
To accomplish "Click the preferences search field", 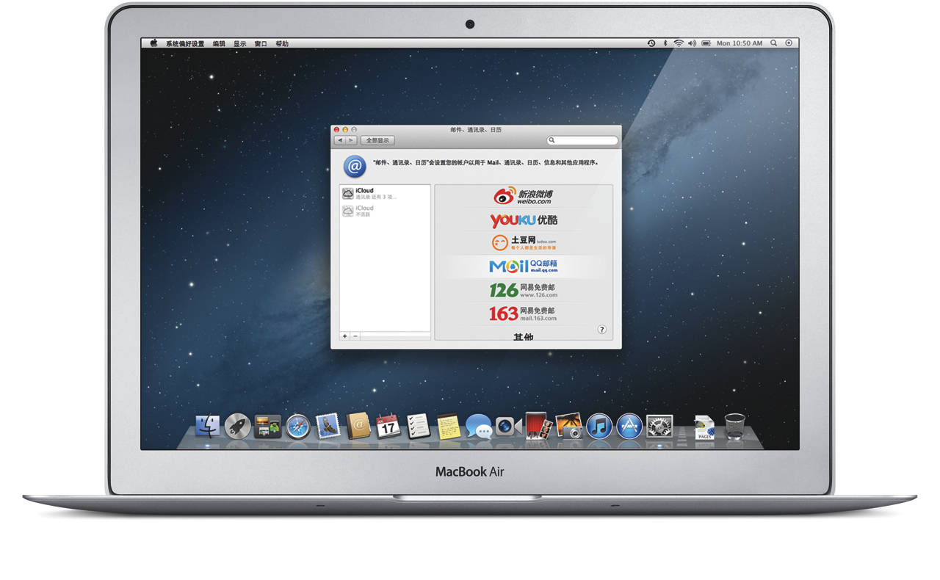I will 582,140.
